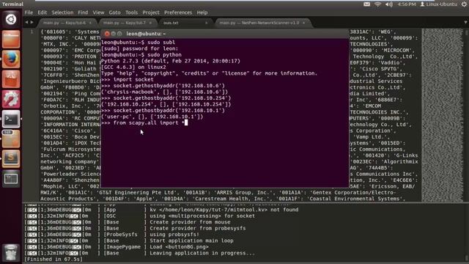
Task: Close the leon@ubuntu terminal window
Action: coord(107,34)
